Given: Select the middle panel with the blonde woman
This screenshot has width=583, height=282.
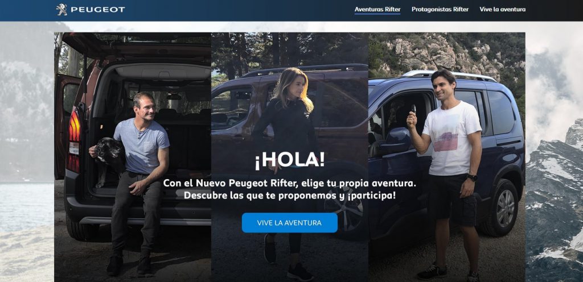Looking at the screenshot, I should point(290,157).
